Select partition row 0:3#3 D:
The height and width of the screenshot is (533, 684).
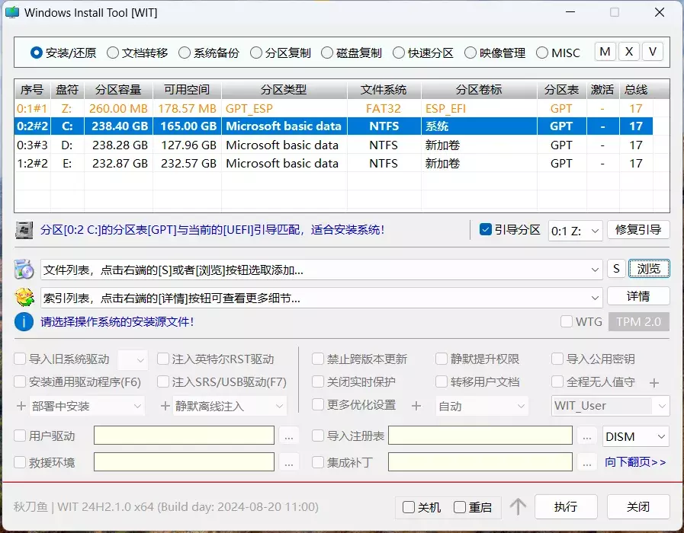click(x=334, y=145)
